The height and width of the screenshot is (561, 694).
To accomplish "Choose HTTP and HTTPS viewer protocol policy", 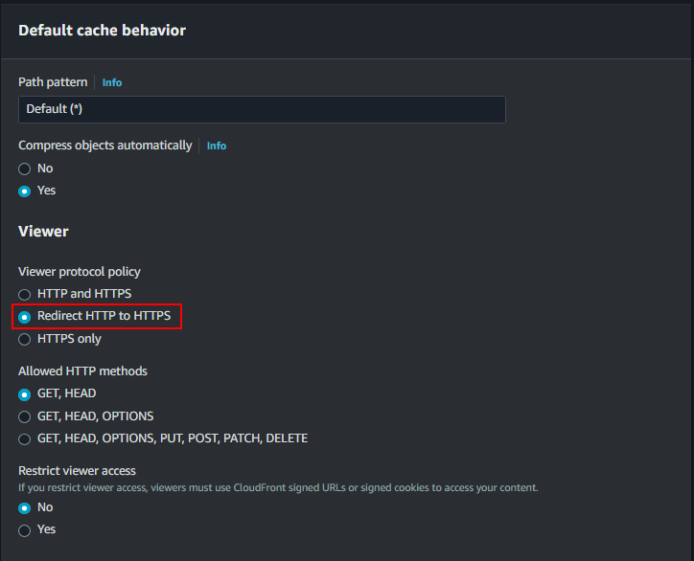I will point(25,294).
